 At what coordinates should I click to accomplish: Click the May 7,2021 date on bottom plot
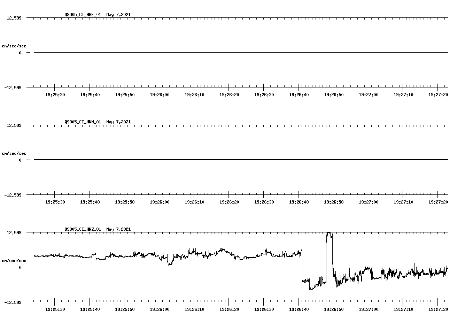[x=118, y=229]
